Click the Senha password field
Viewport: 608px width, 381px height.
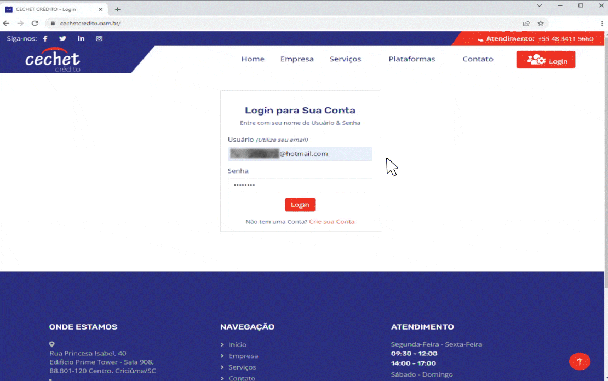tap(300, 185)
